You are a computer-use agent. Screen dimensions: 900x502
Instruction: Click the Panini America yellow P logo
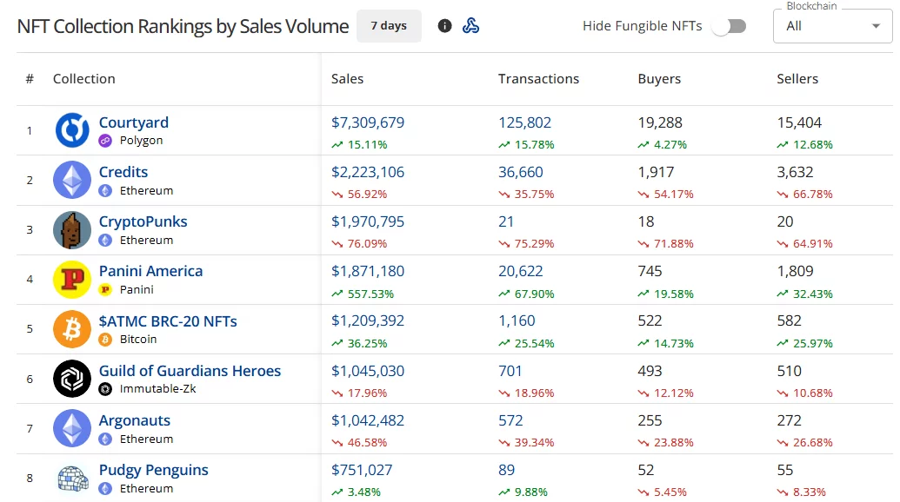click(x=72, y=280)
